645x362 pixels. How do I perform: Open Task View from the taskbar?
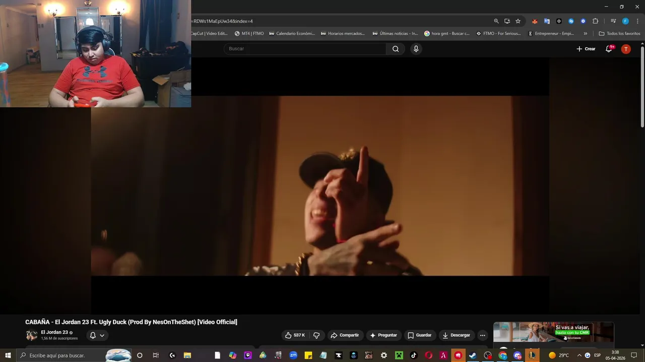[x=156, y=355]
